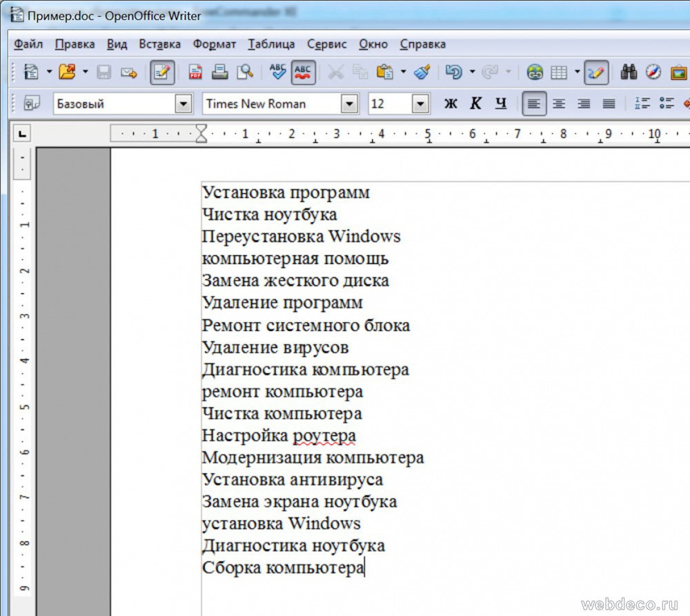Screen dimensions: 690x616
Task: Open the Таблица menu
Action: [x=270, y=44]
